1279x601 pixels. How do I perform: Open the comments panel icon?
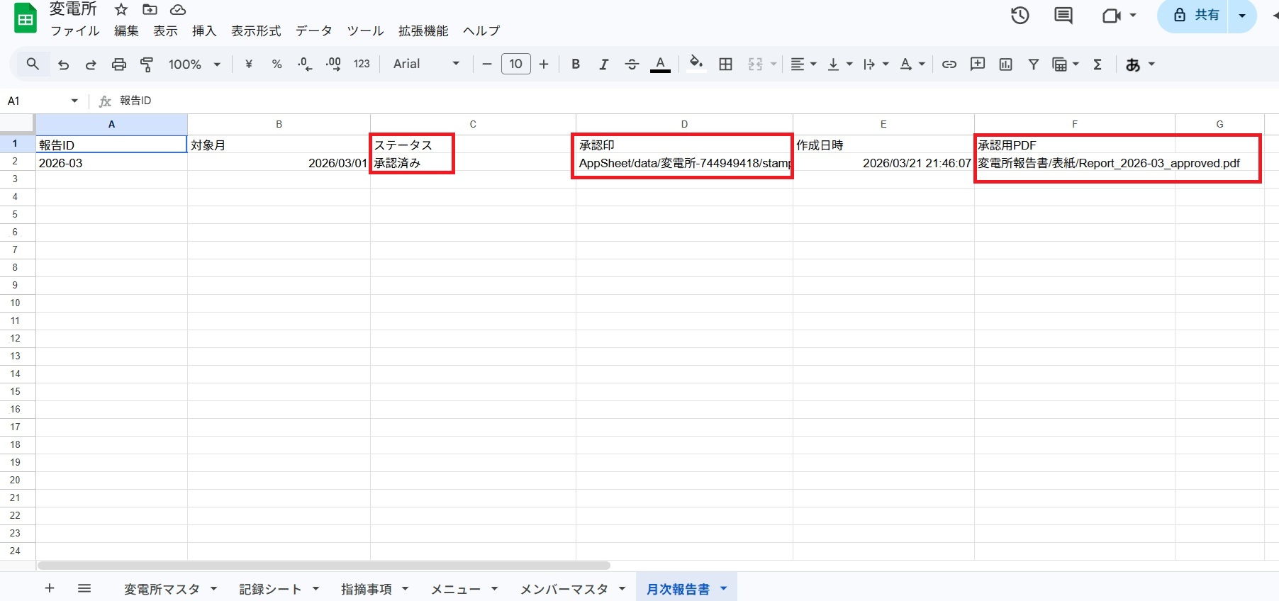(x=1063, y=16)
